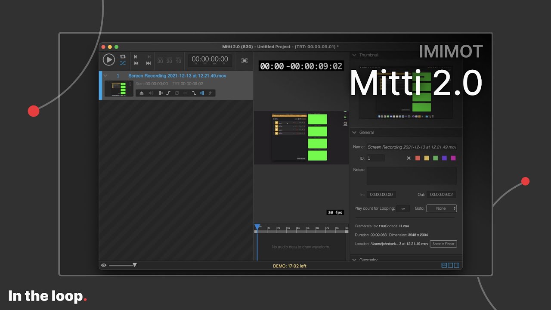Jump to the previous cue

136,56
